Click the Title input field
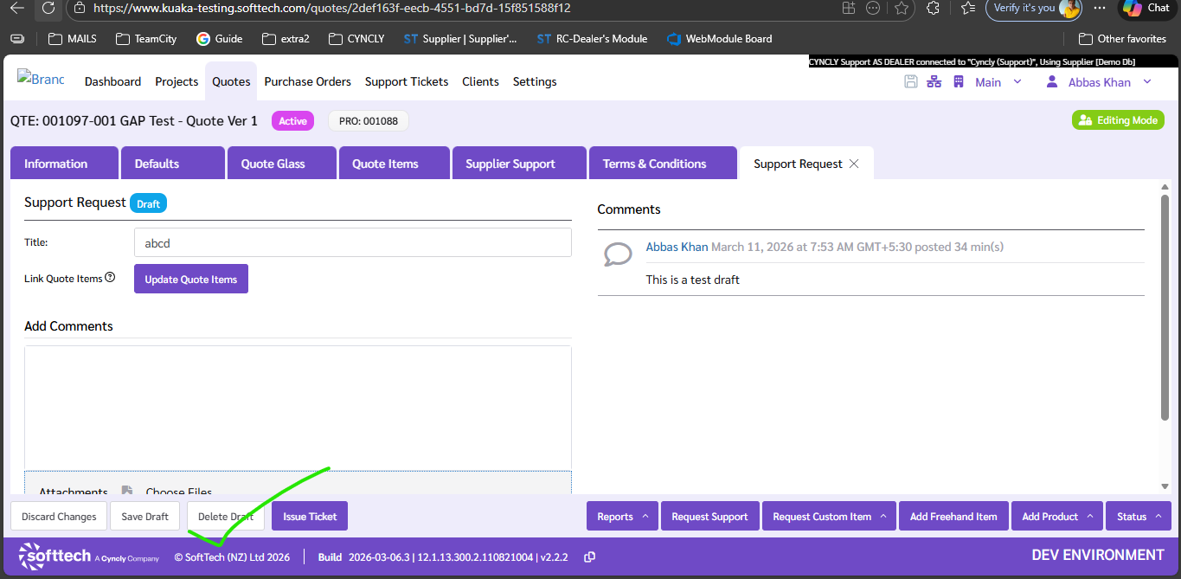 [352, 243]
